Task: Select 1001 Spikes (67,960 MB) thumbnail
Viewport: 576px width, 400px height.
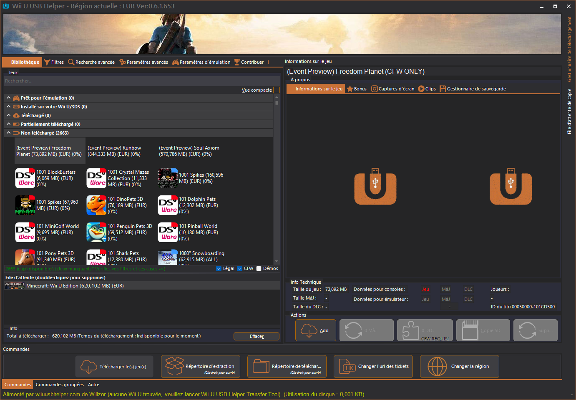Action: click(25, 205)
